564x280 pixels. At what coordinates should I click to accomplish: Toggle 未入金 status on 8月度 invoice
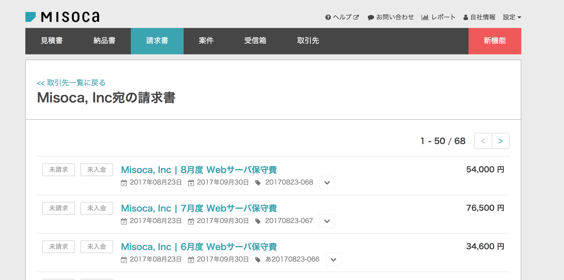tap(97, 170)
